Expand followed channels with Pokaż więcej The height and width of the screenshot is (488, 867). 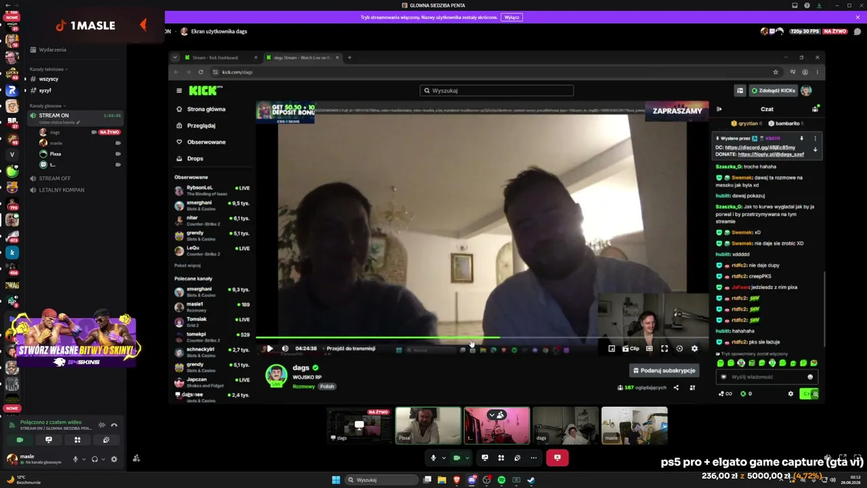188,266
